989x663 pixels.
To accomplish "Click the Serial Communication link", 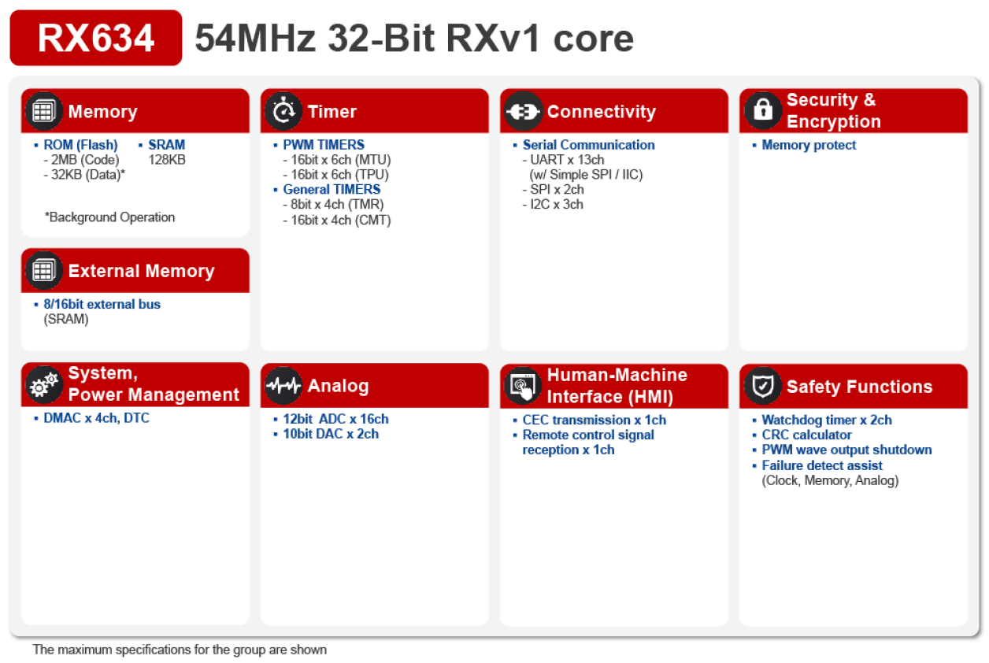I will click(x=588, y=144).
